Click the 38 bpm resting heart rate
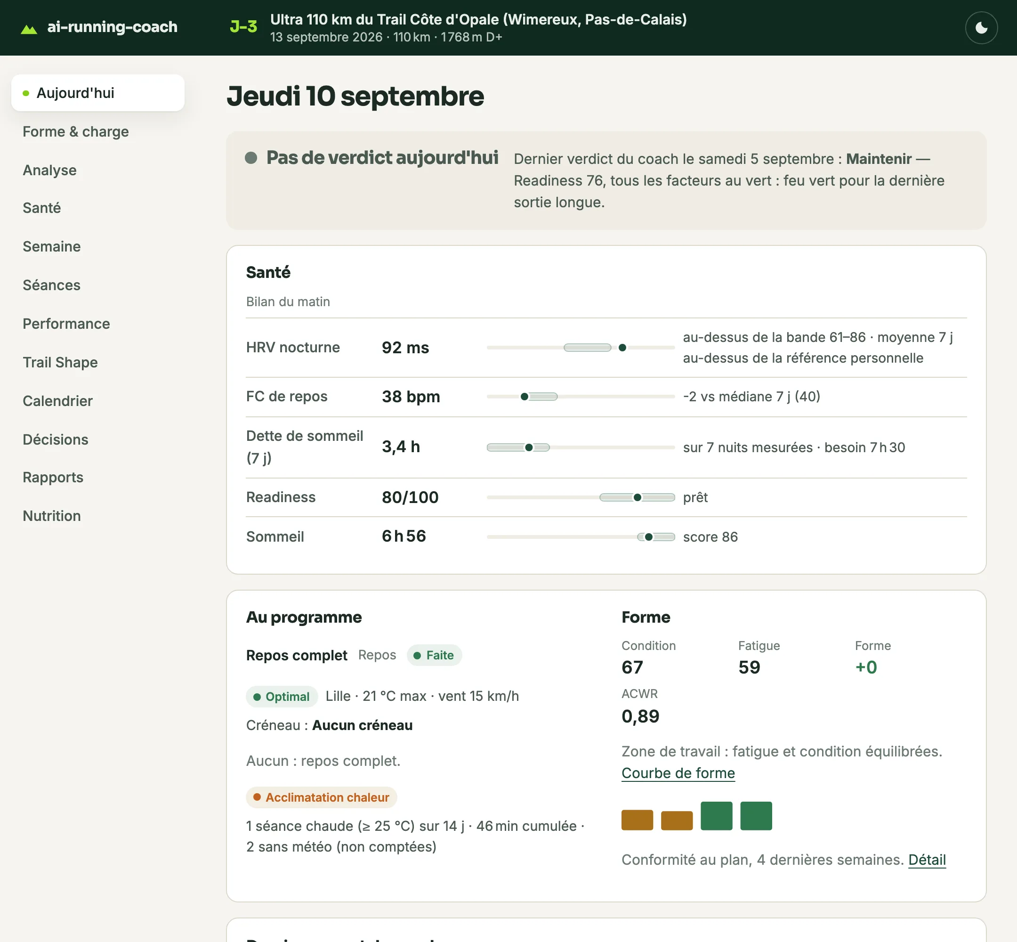The width and height of the screenshot is (1017, 942). click(411, 397)
